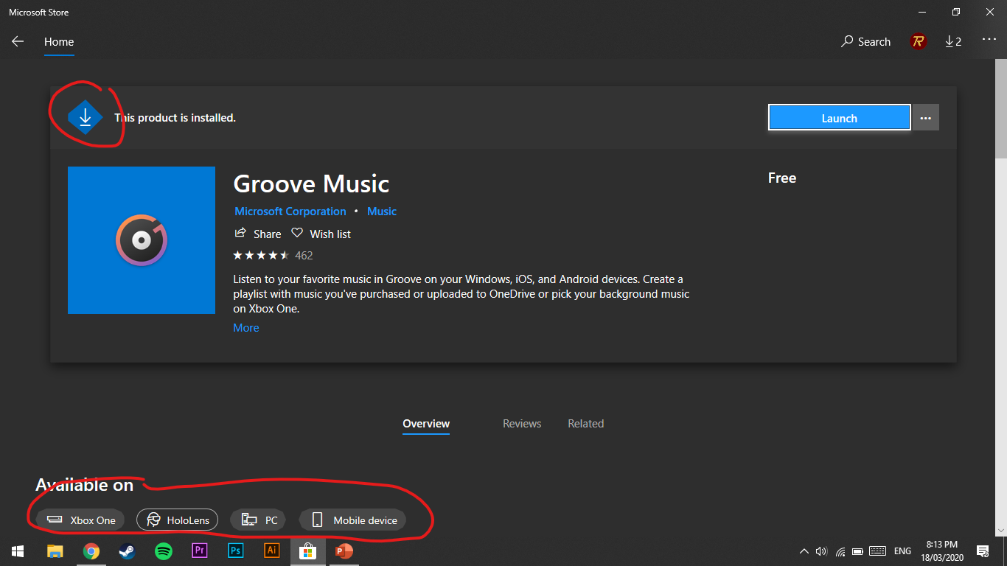Image resolution: width=1007 pixels, height=566 pixels.
Task: Click the Available on heading
Action: click(85, 485)
